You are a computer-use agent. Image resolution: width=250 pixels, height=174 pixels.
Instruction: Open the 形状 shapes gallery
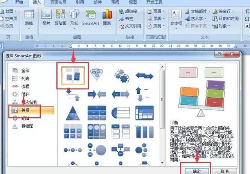74,19
